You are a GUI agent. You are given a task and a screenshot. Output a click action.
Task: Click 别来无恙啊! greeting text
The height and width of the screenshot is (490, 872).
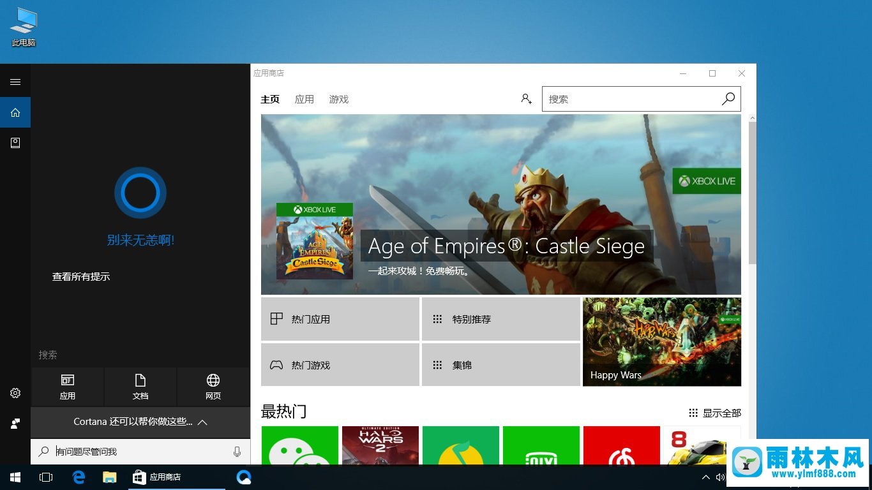click(140, 240)
